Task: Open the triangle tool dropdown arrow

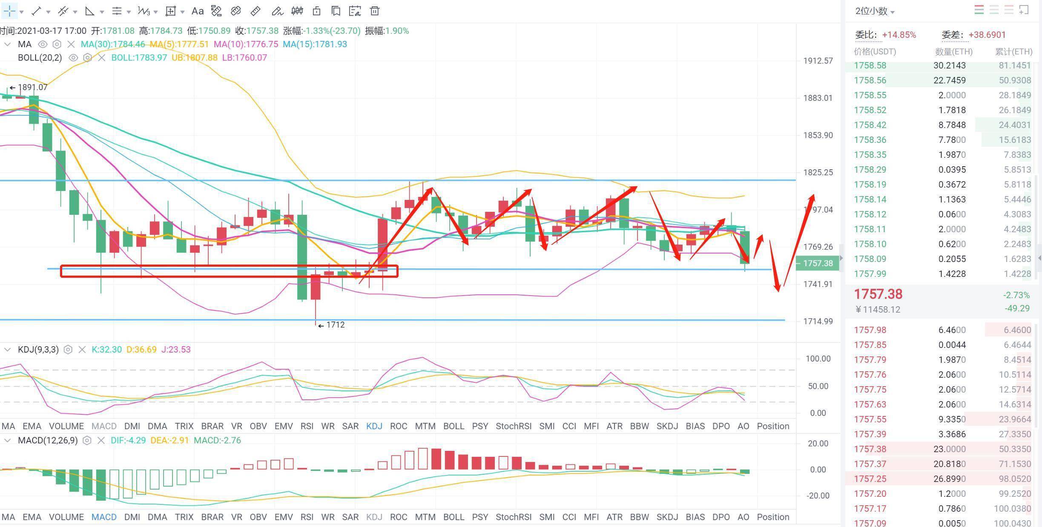Action: [x=102, y=12]
